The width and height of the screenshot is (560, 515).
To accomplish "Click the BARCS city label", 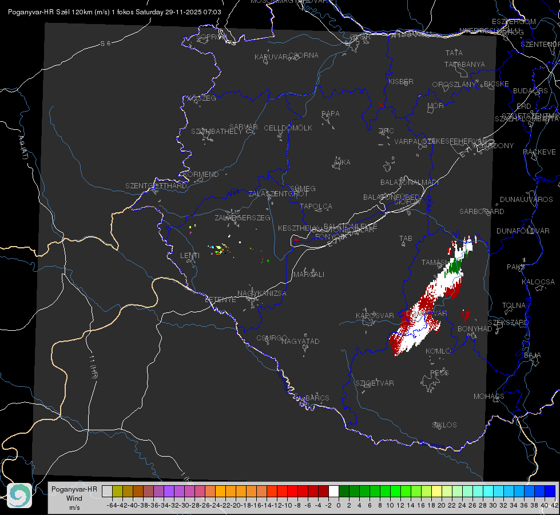I will tap(317, 398).
